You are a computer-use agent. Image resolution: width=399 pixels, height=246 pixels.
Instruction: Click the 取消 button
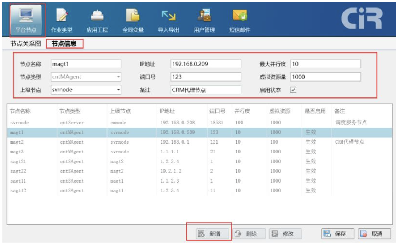click(x=374, y=234)
